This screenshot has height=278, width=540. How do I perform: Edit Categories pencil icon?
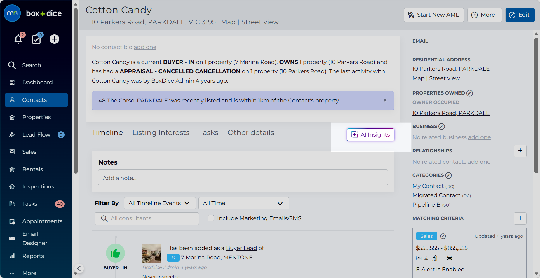(x=449, y=175)
